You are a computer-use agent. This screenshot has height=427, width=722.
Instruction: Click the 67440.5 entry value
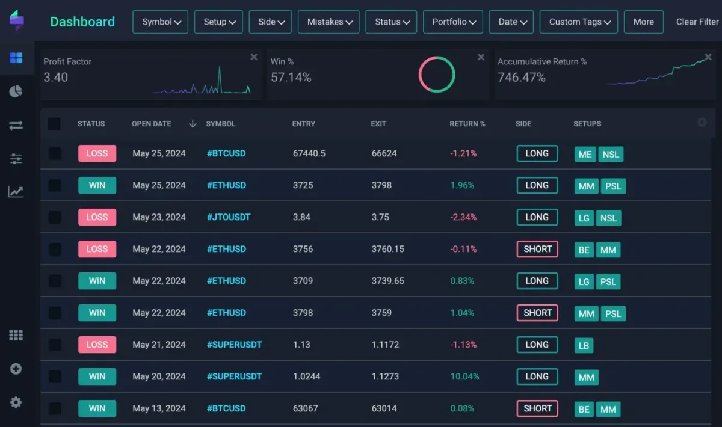[309, 153]
